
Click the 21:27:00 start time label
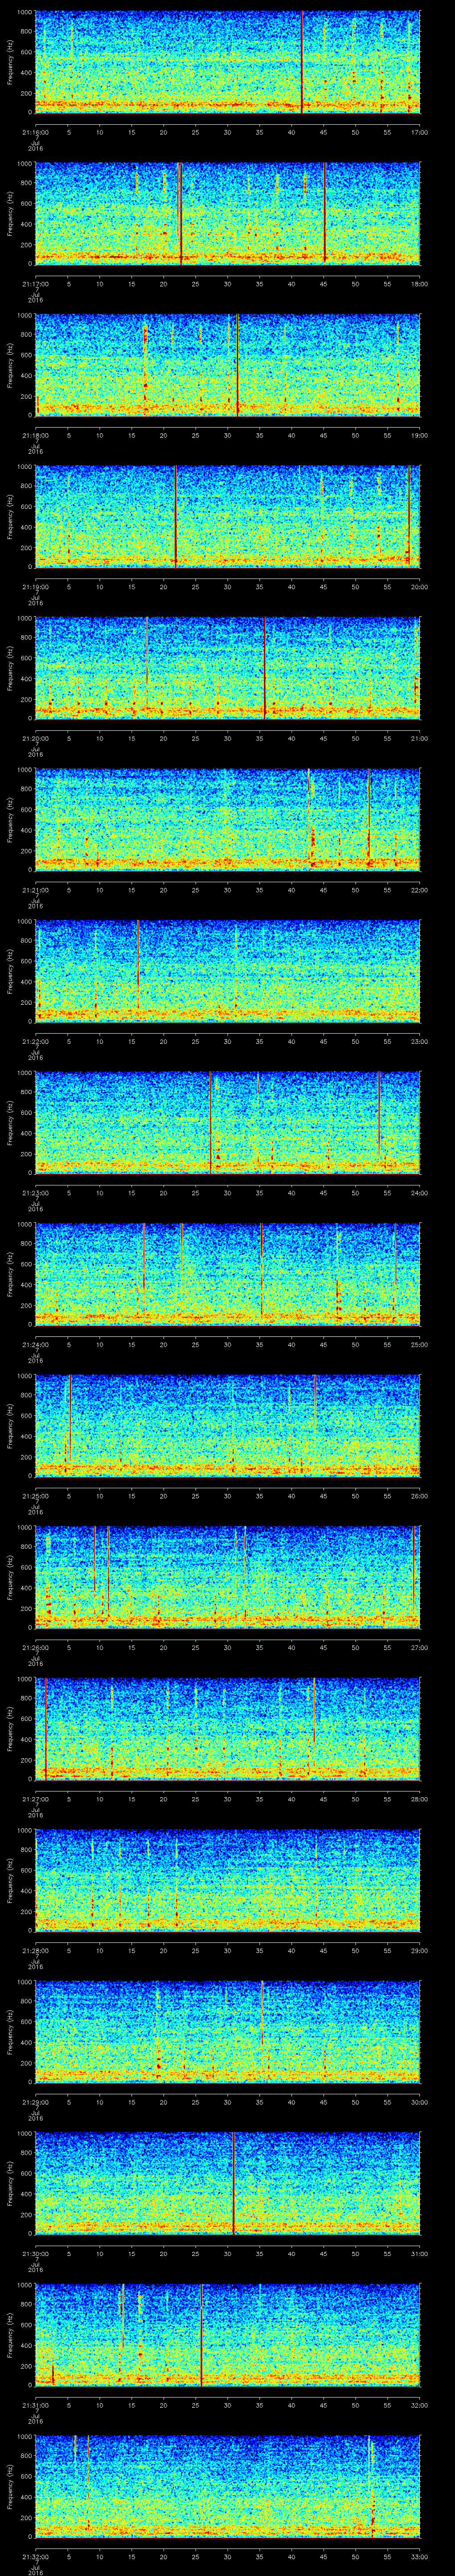click(35, 1799)
